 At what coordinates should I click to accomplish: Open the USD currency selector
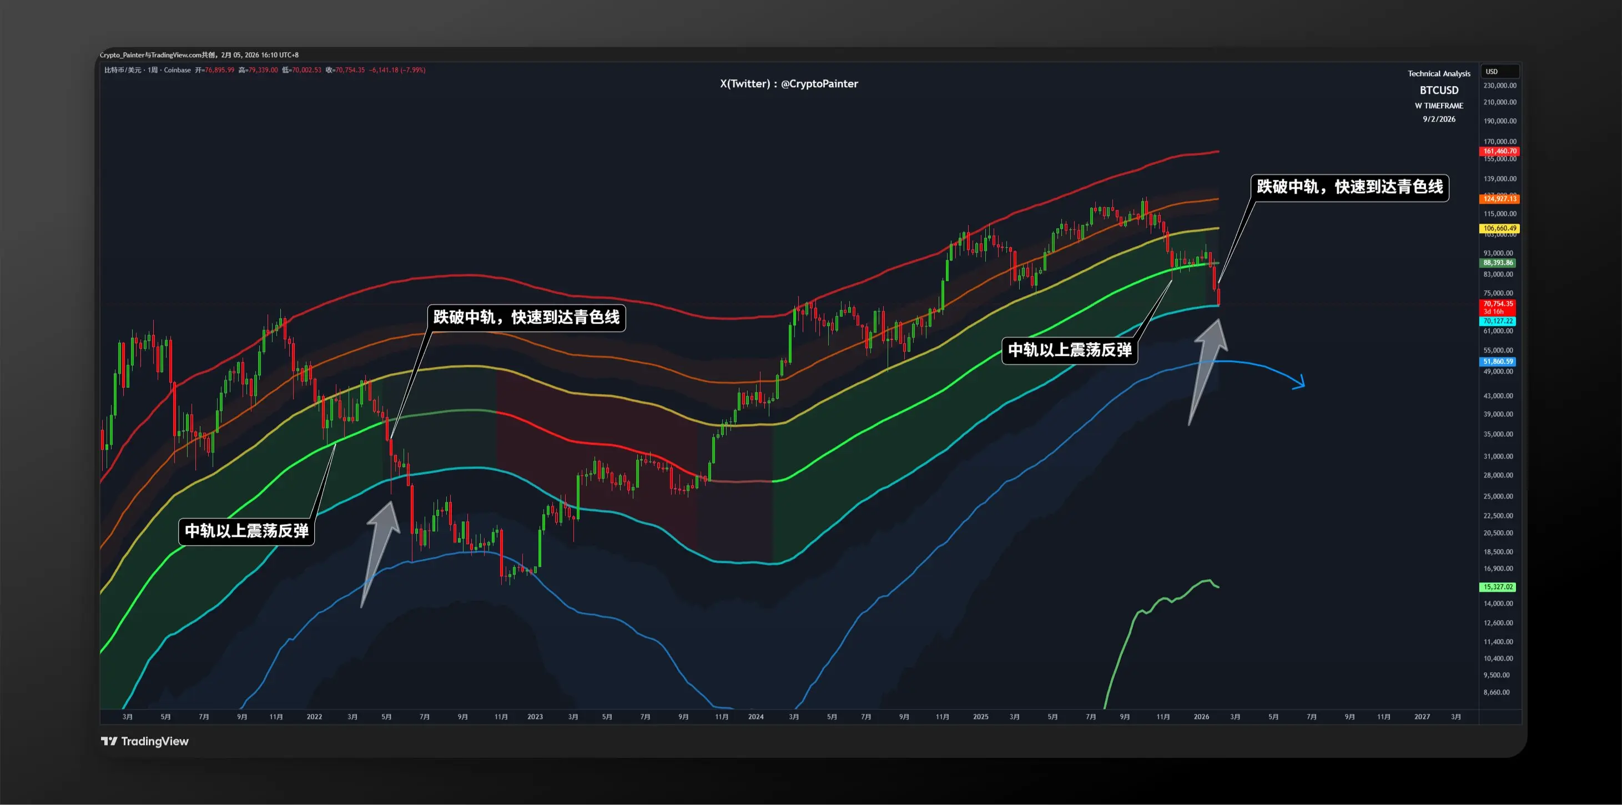[x=1499, y=71]
